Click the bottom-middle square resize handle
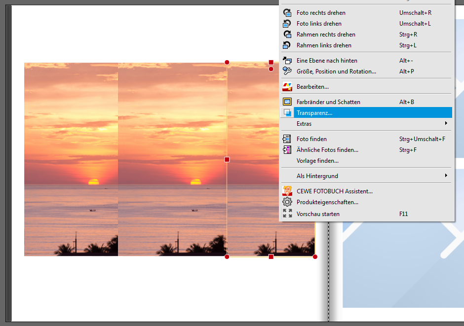 [x=271, y=256]
